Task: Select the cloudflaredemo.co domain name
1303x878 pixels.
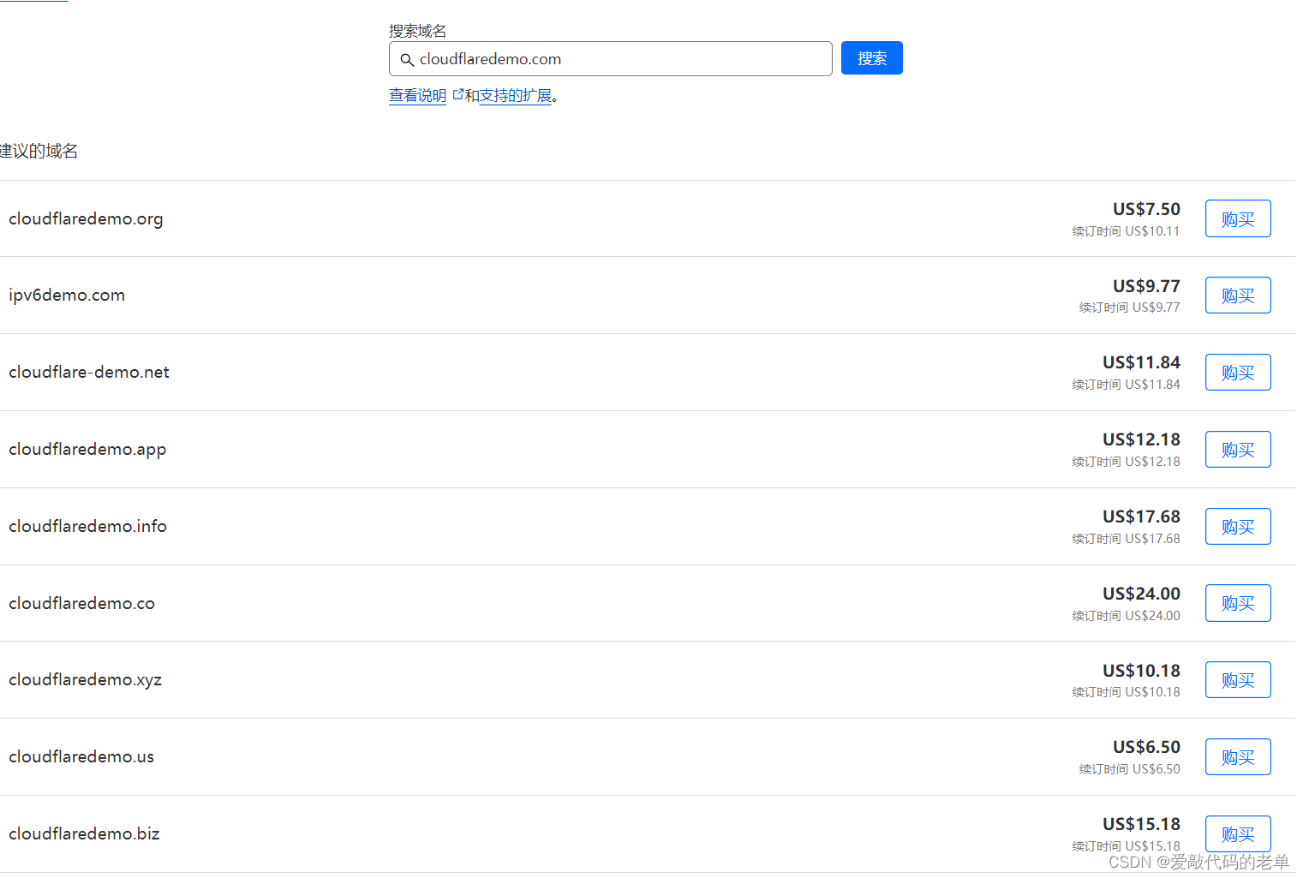Action: pos(81,603)
